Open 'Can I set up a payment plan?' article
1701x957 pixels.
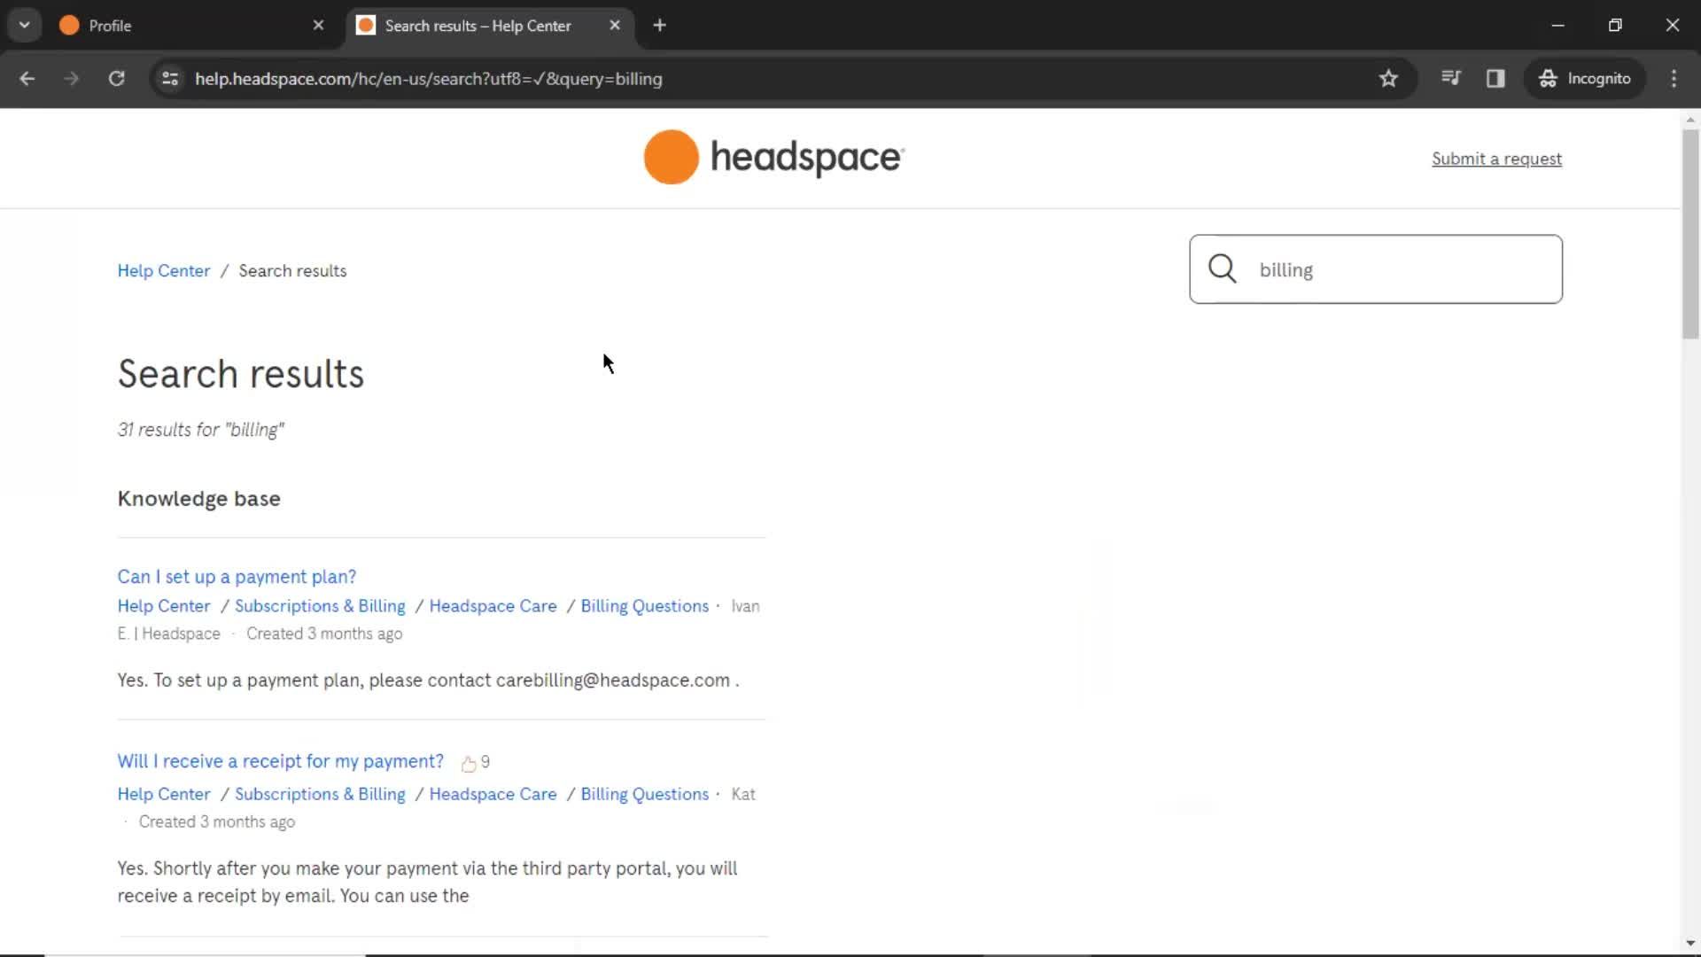pos(237,577)
